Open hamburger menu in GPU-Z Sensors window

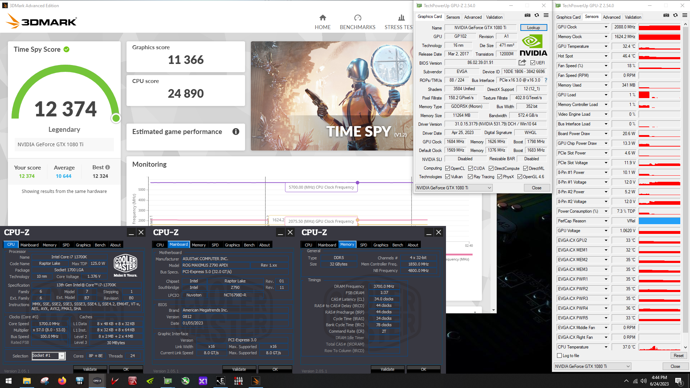click(x=685, y=15)
